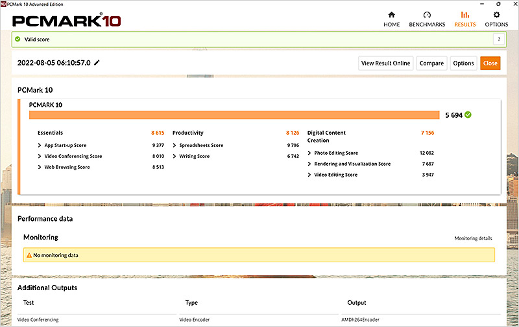Expand the App Start-up Score row
The height and width of the screenshot is (327, 519).
(40, 145)
